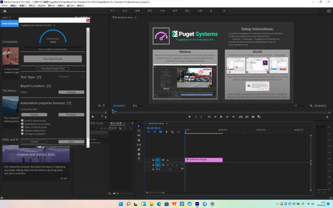Image resolution: width=333 pixels, height=208 pixels.
Task: Open the Benchmark Setup sequence panel menu
Action: click(x=167, y=123)
